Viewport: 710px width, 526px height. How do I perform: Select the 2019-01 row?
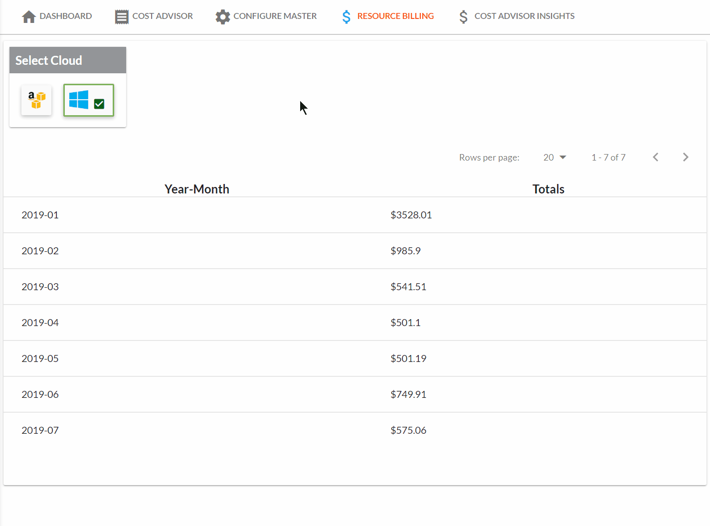click(x=355, y=215)
